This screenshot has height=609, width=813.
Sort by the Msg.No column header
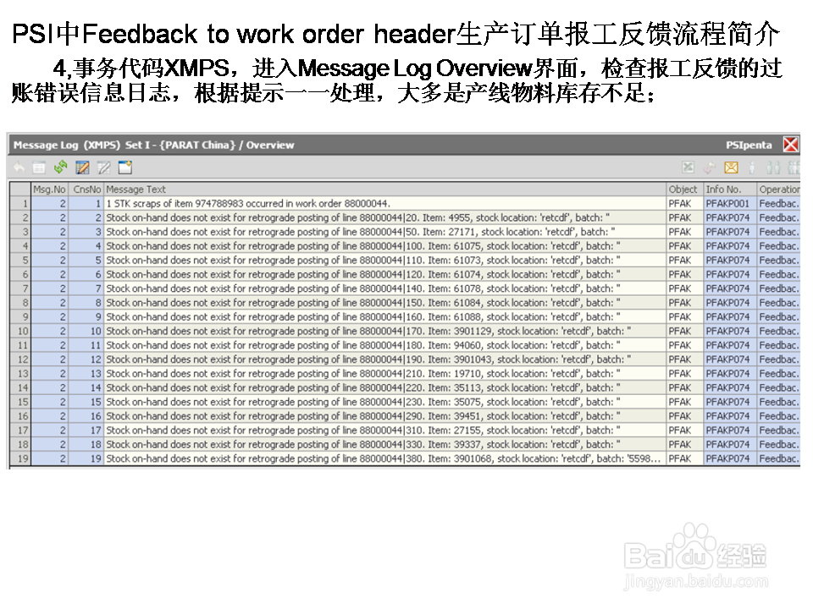[49, 189]
